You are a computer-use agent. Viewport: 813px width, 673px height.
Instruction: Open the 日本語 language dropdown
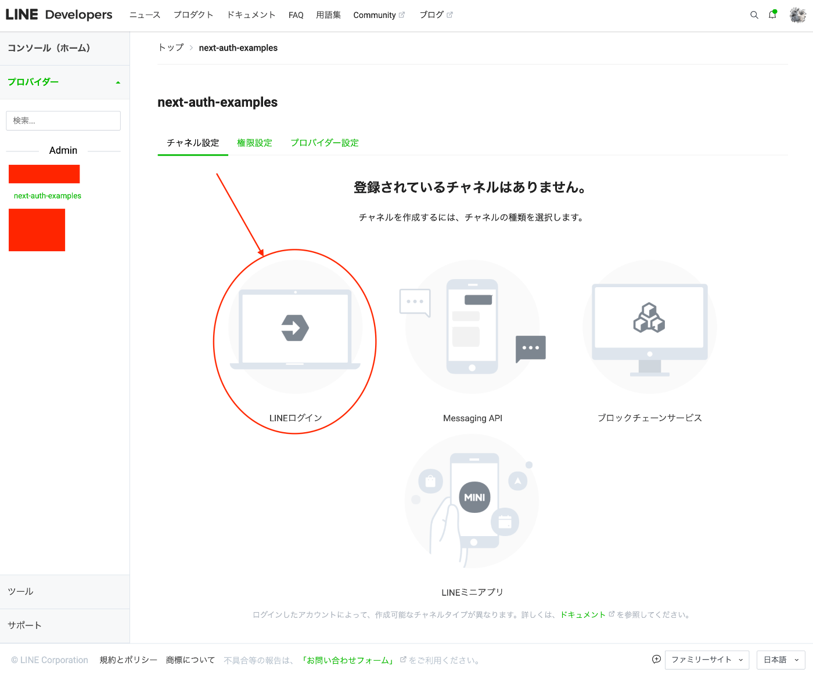pos(781,660)
